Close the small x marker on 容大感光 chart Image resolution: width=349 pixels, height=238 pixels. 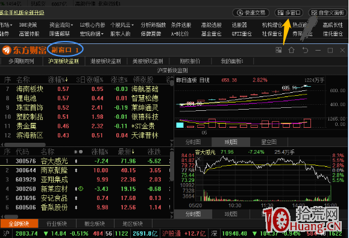pos(199,159)
